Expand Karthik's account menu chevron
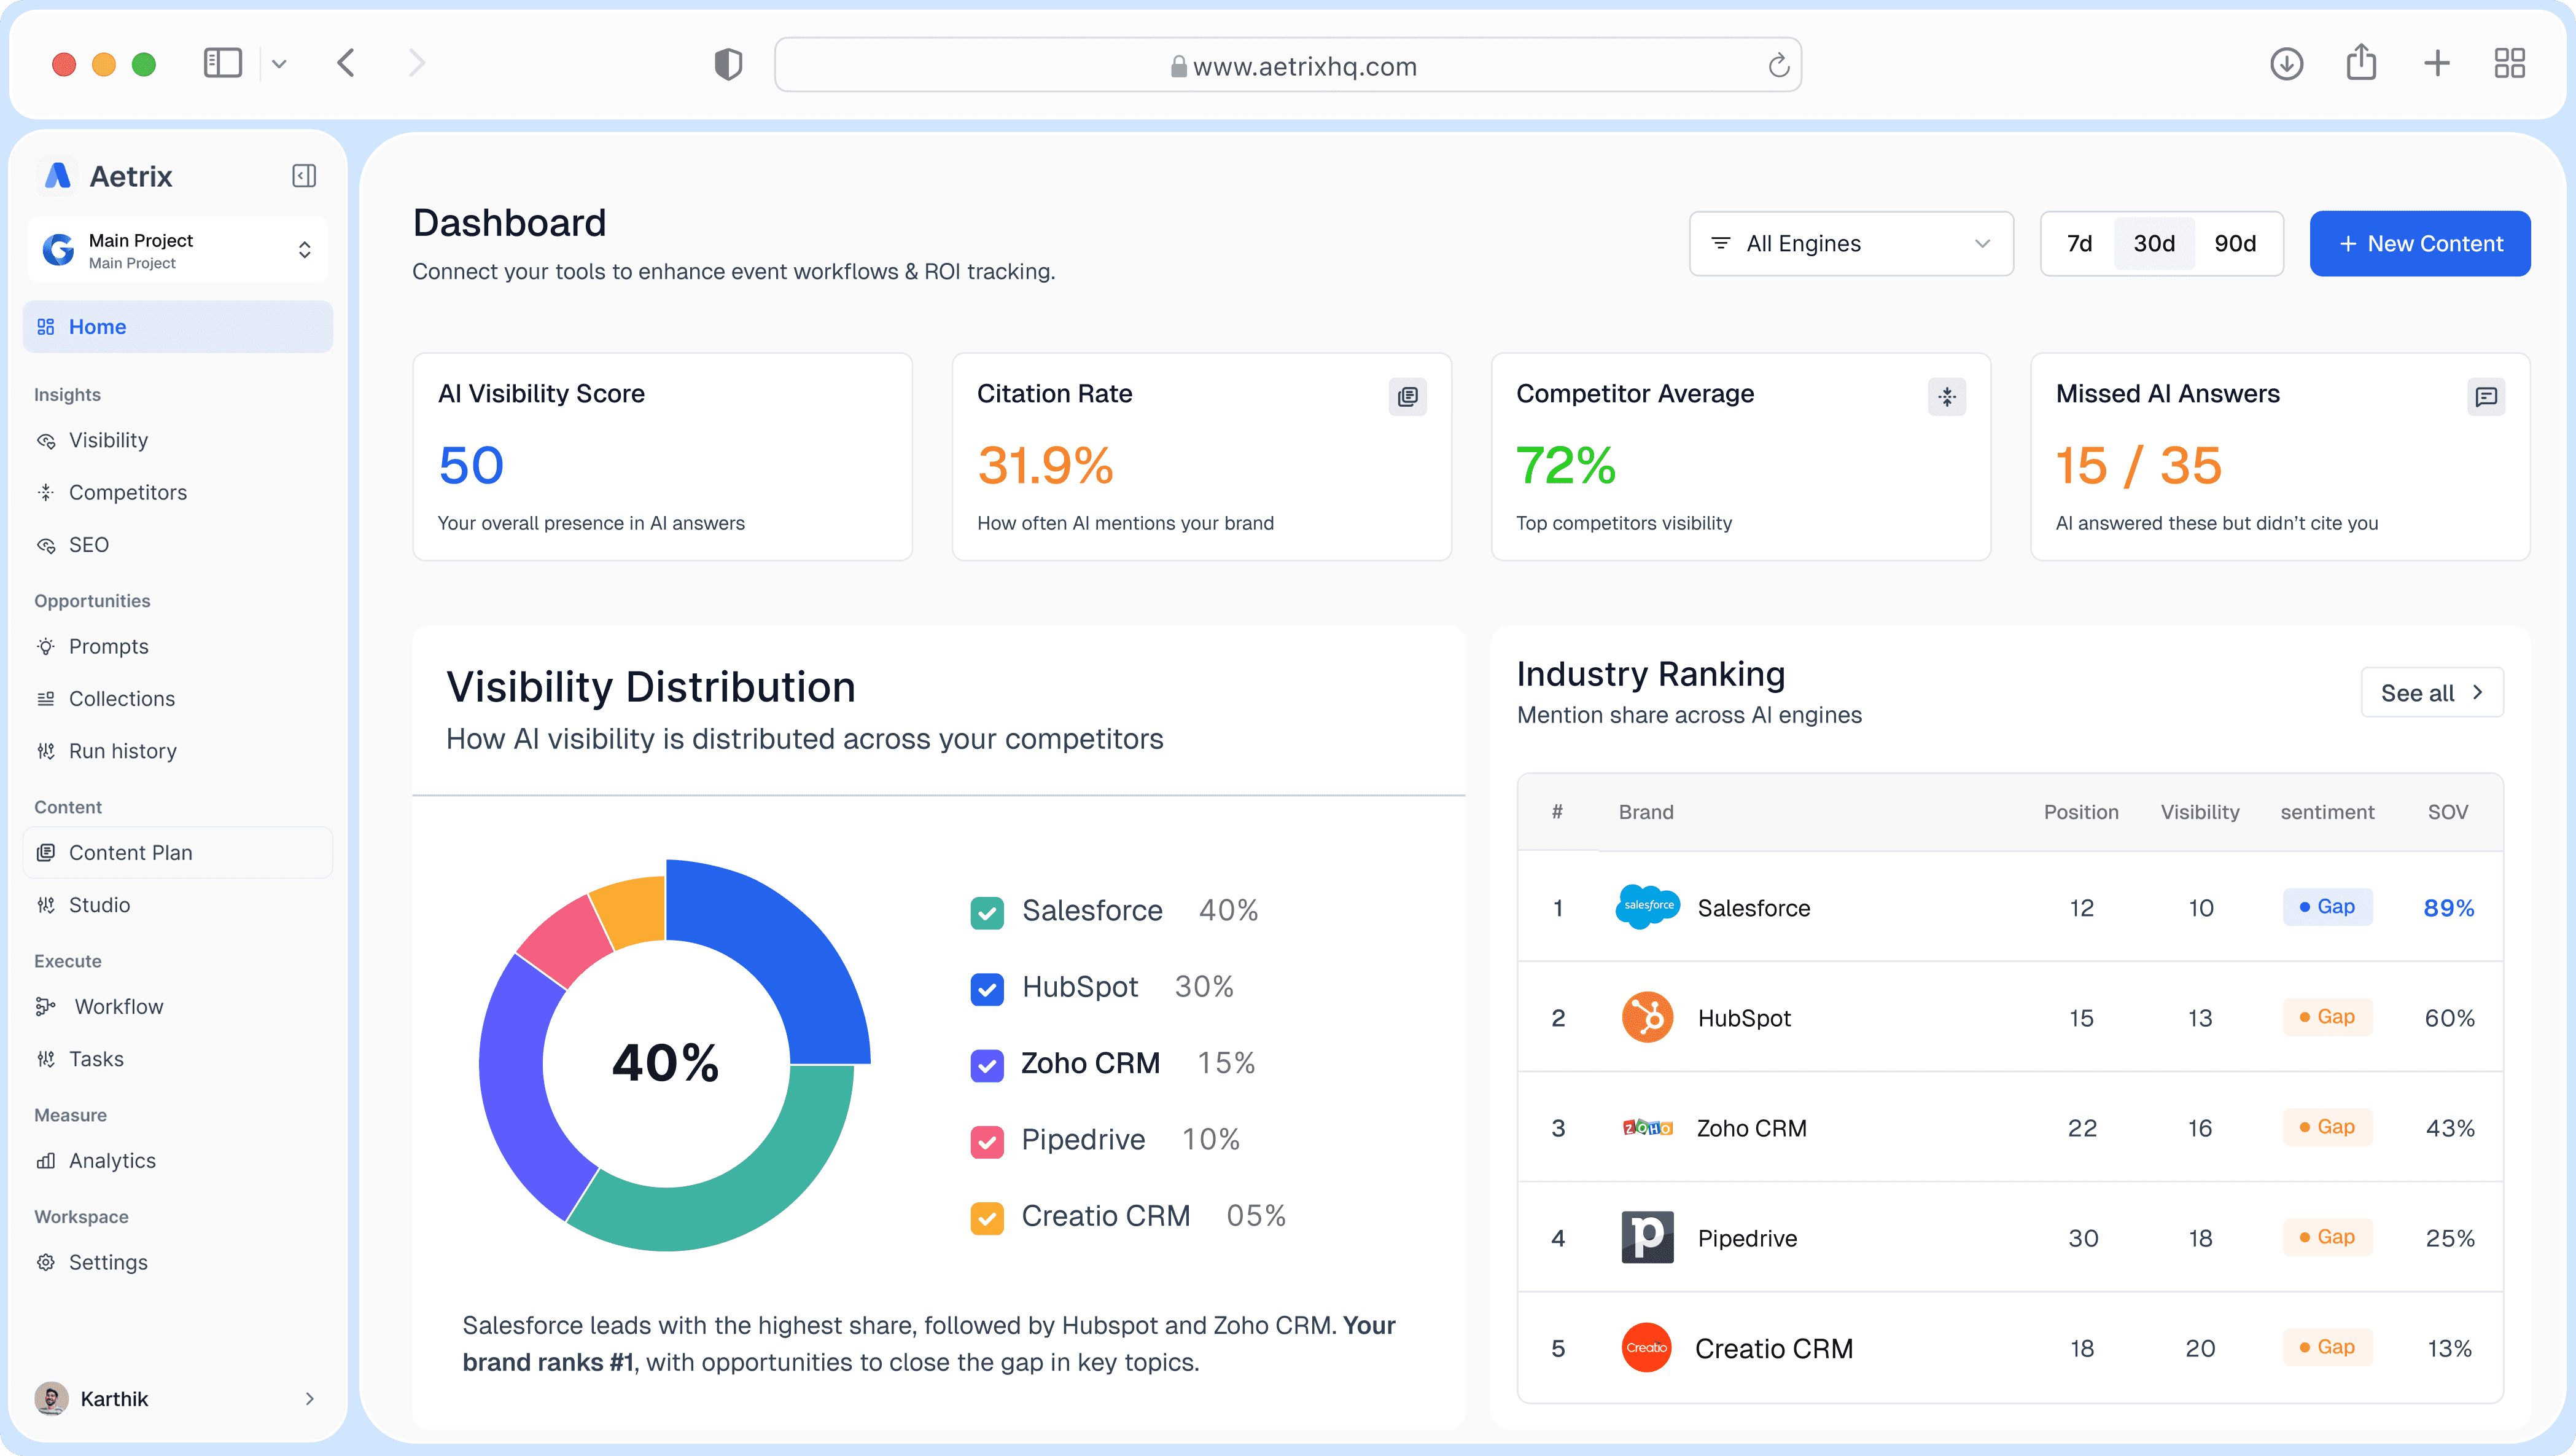This screenshot has height=1456, width=2576. tap(309, 1398)
